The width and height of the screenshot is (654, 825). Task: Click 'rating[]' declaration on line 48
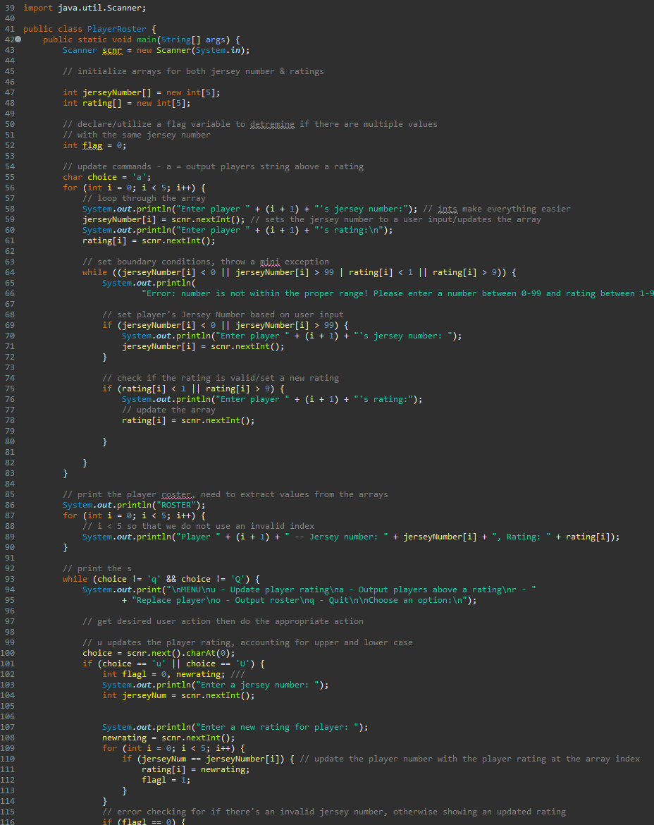102,103
